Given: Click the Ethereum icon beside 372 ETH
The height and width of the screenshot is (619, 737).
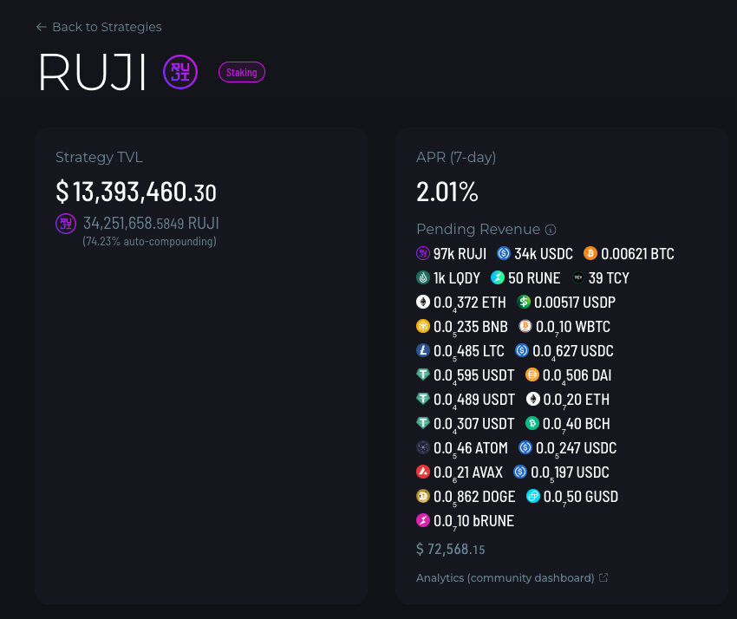Looking at the screenshot, I should pyautogui.click(x=423, y=302).
